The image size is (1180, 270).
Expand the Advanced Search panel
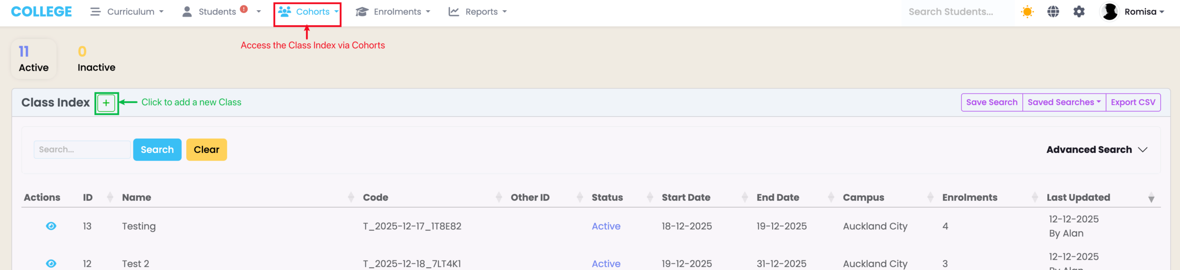pyautogui.click(x=1097, y=150)
